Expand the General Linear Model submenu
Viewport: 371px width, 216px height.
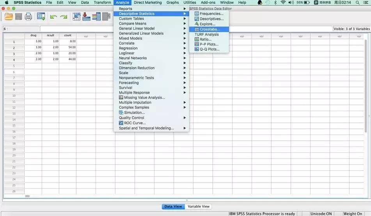coord(151,28)
